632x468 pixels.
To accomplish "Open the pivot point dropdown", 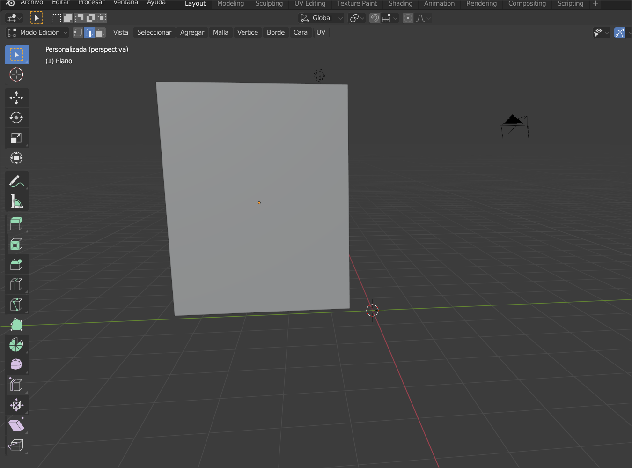I will 357,18.
